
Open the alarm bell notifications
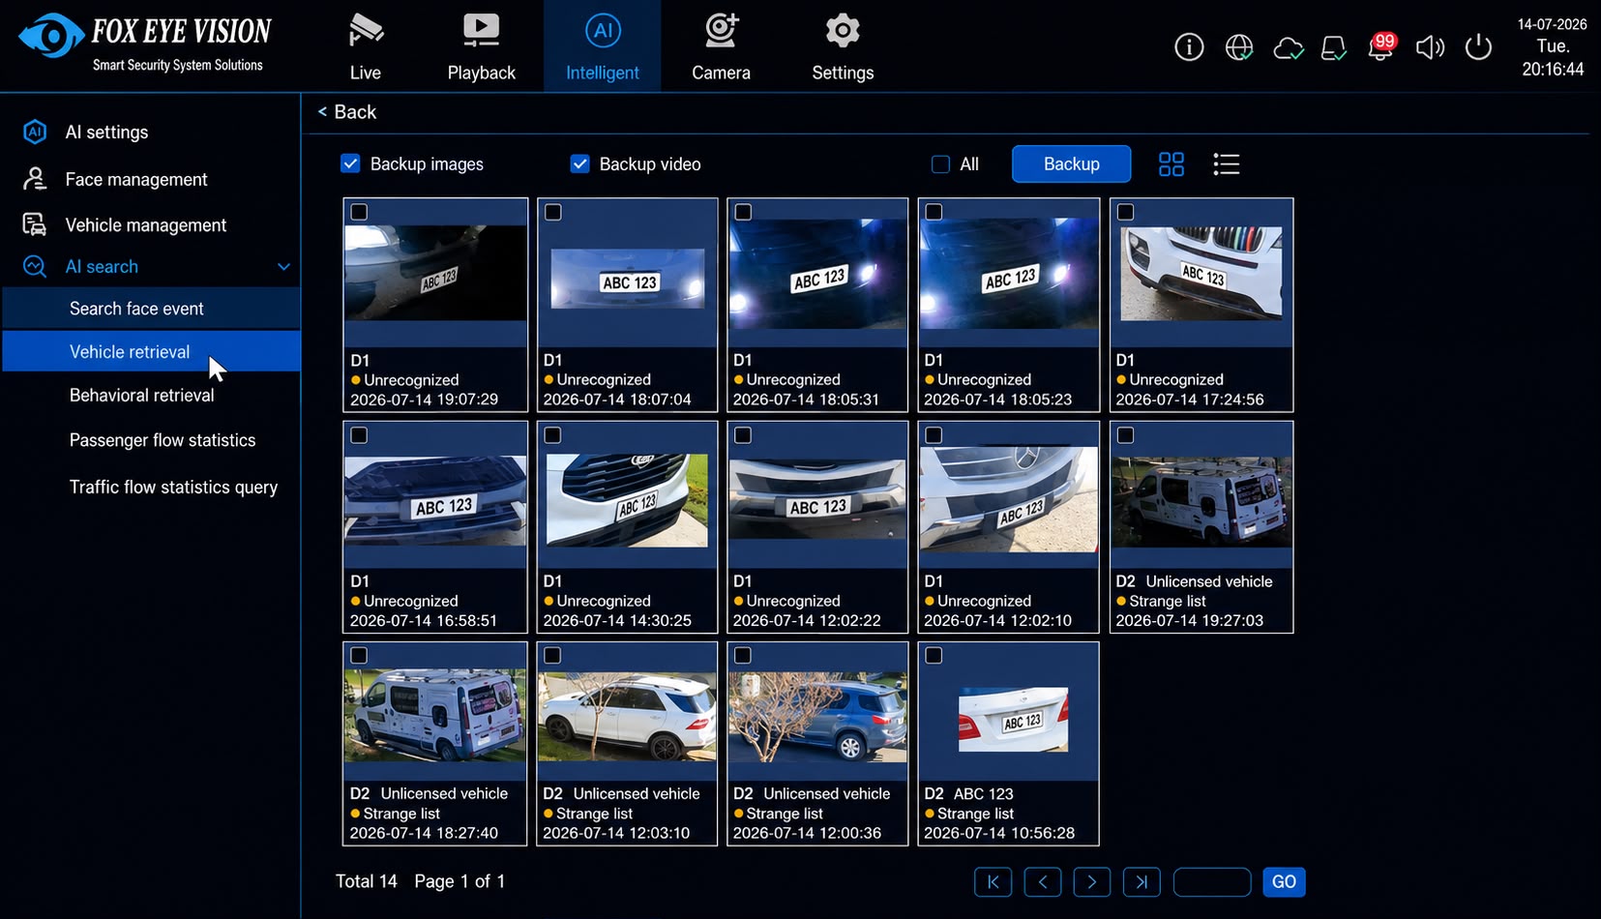click(x=1380, y=46)
